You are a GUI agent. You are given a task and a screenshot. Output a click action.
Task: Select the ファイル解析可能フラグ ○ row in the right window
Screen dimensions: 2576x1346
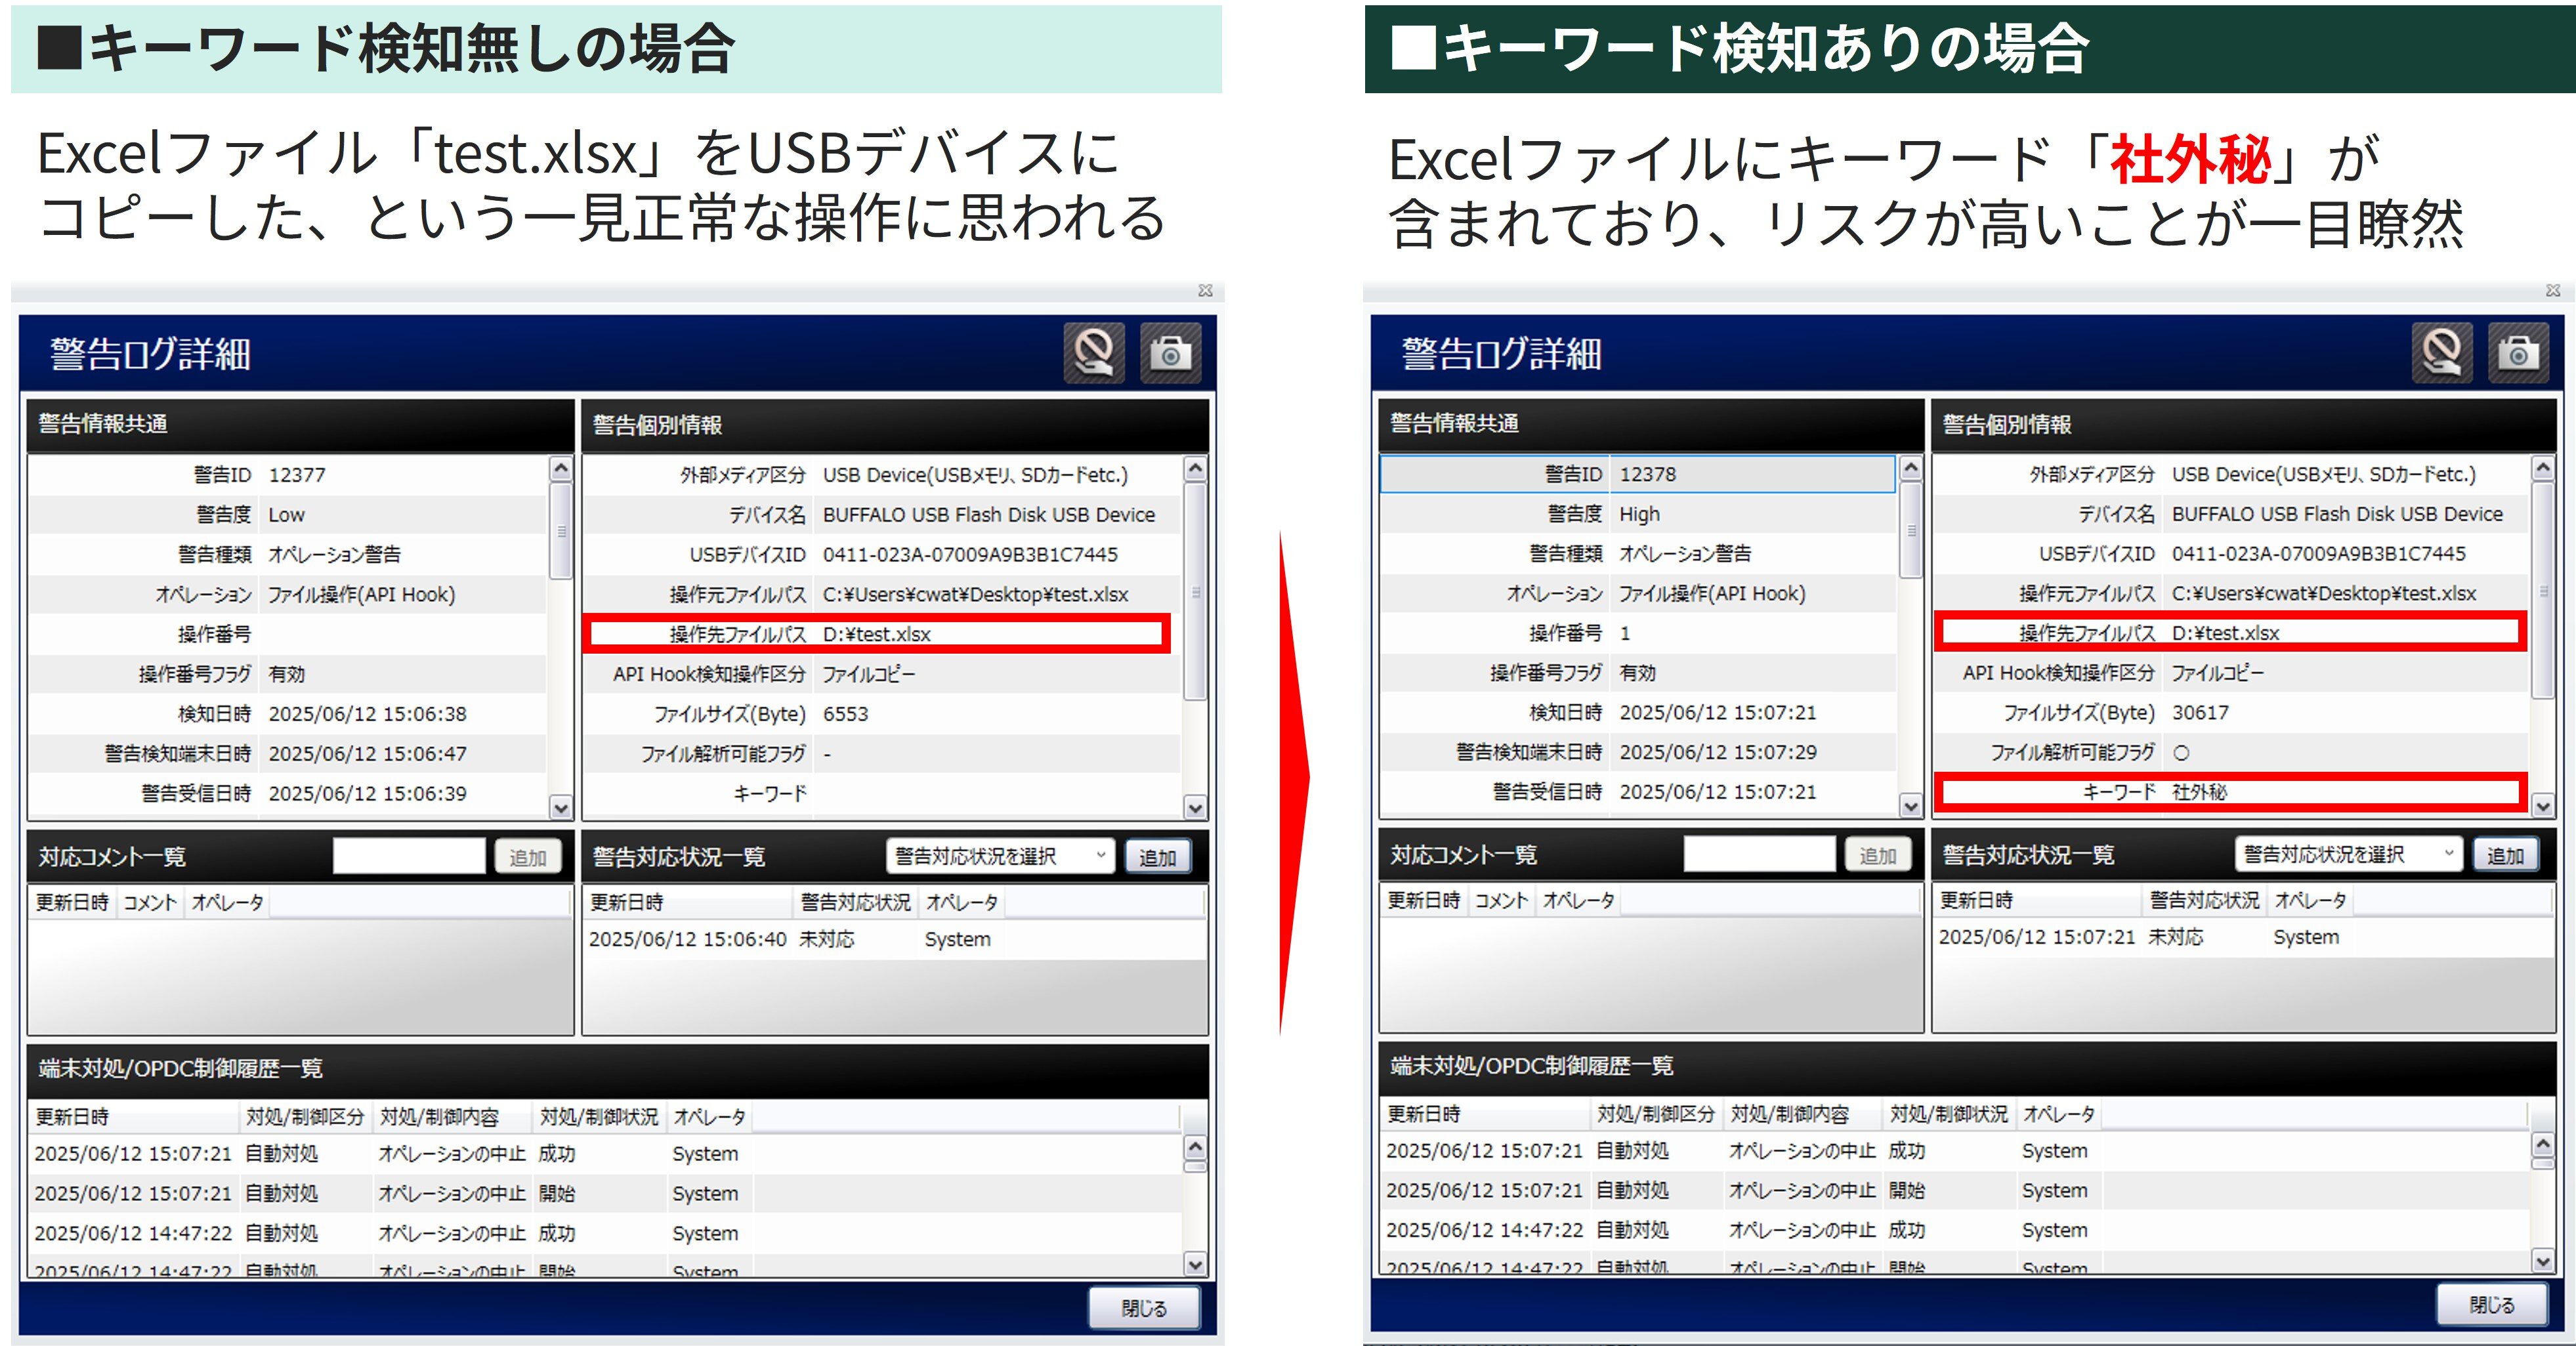point(2232,753)
